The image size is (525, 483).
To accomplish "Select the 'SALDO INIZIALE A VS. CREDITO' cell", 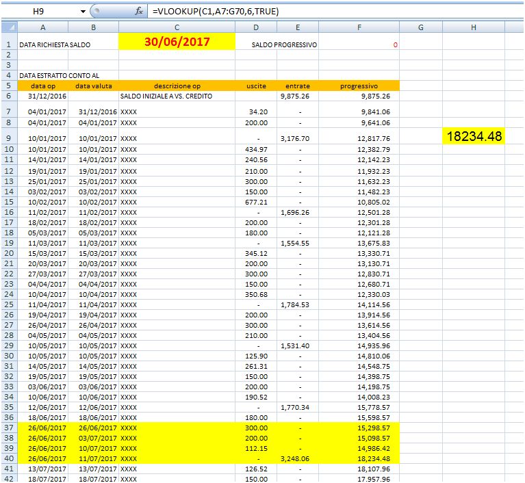I will pos(177,96).
